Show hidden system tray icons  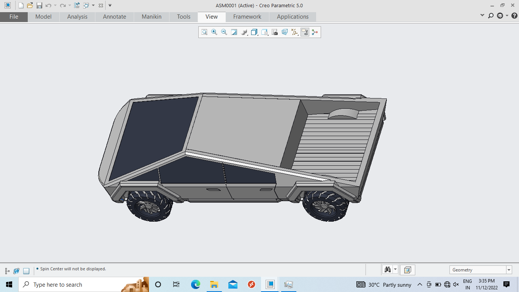click(x=420, y=284)
